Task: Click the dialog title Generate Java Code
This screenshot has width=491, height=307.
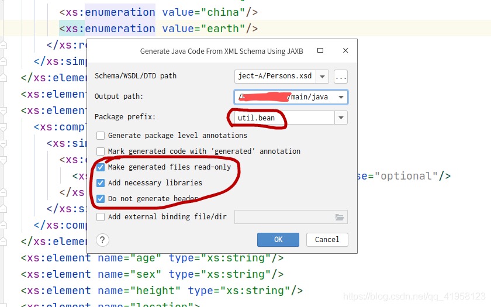Action: click(x=222, y=51)
